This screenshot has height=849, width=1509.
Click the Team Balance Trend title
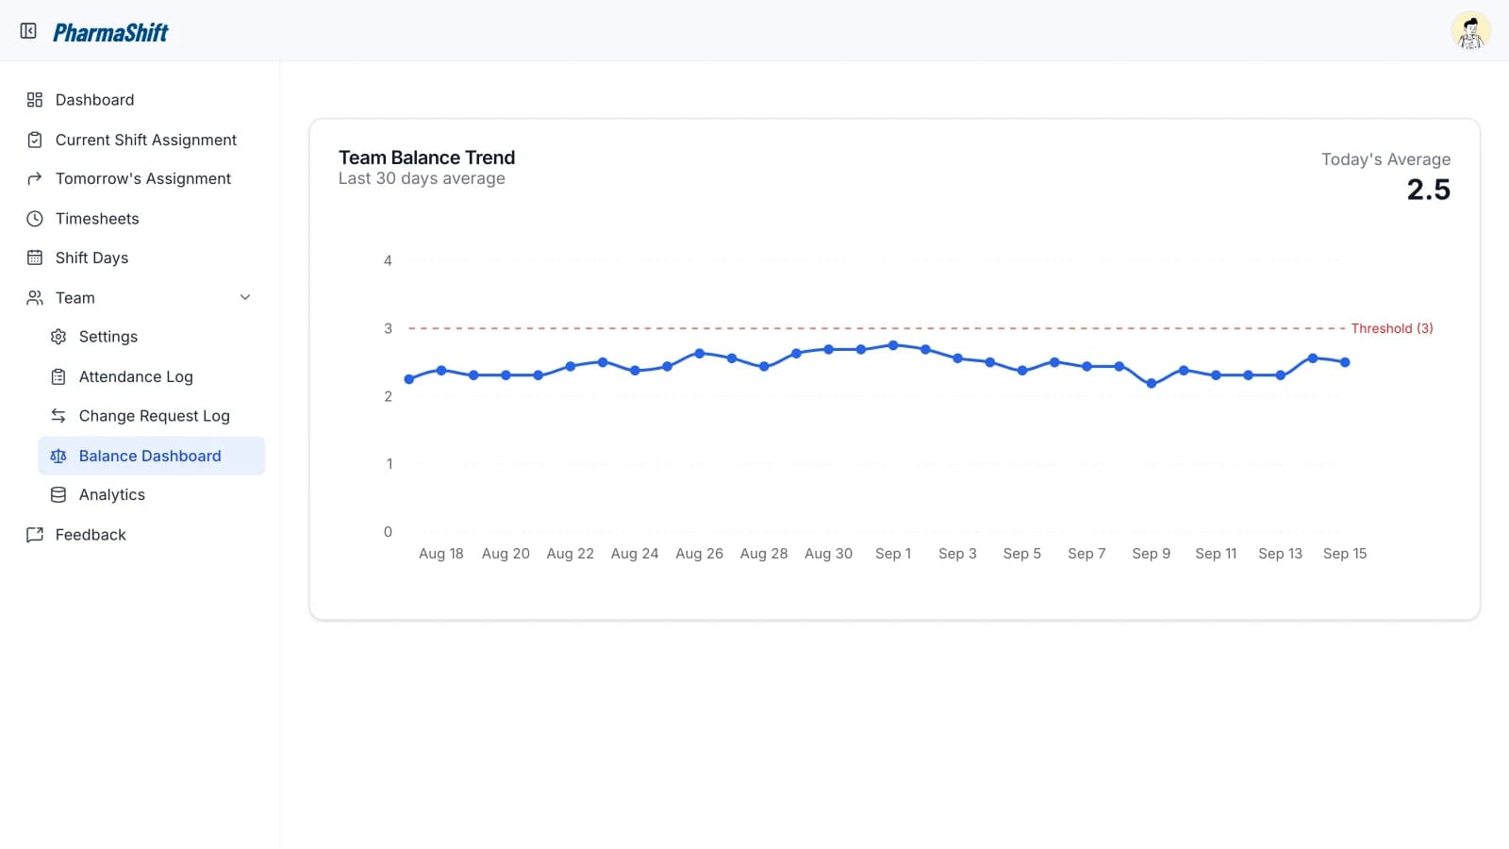427,158
